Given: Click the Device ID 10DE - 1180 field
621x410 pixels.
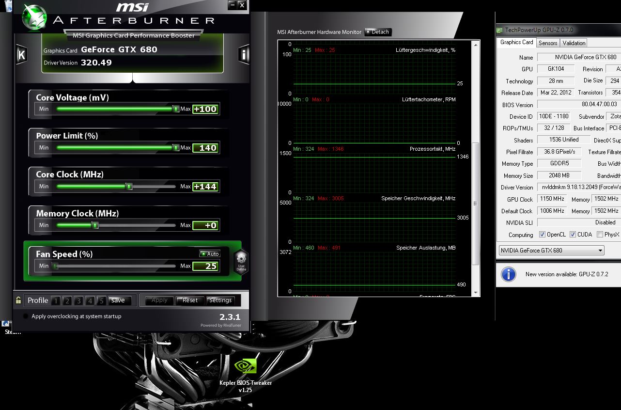Looking at the screenshot, I should [x=554, y=116].
